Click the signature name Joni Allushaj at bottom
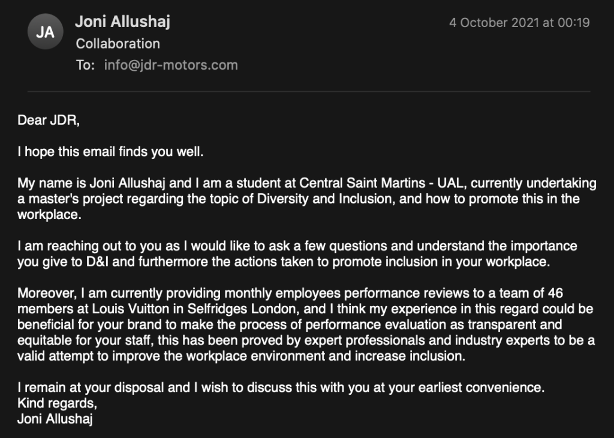 55,418
